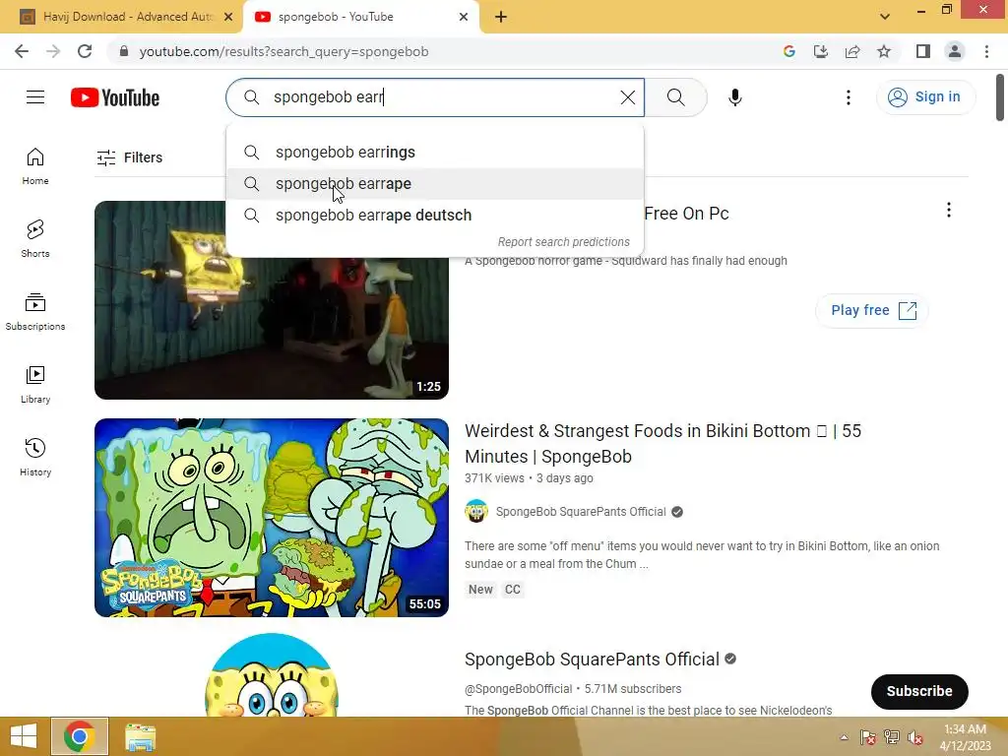Open Library in the sidebar
This screenshot has width=1008, height=756.
[x=35, y=385]
